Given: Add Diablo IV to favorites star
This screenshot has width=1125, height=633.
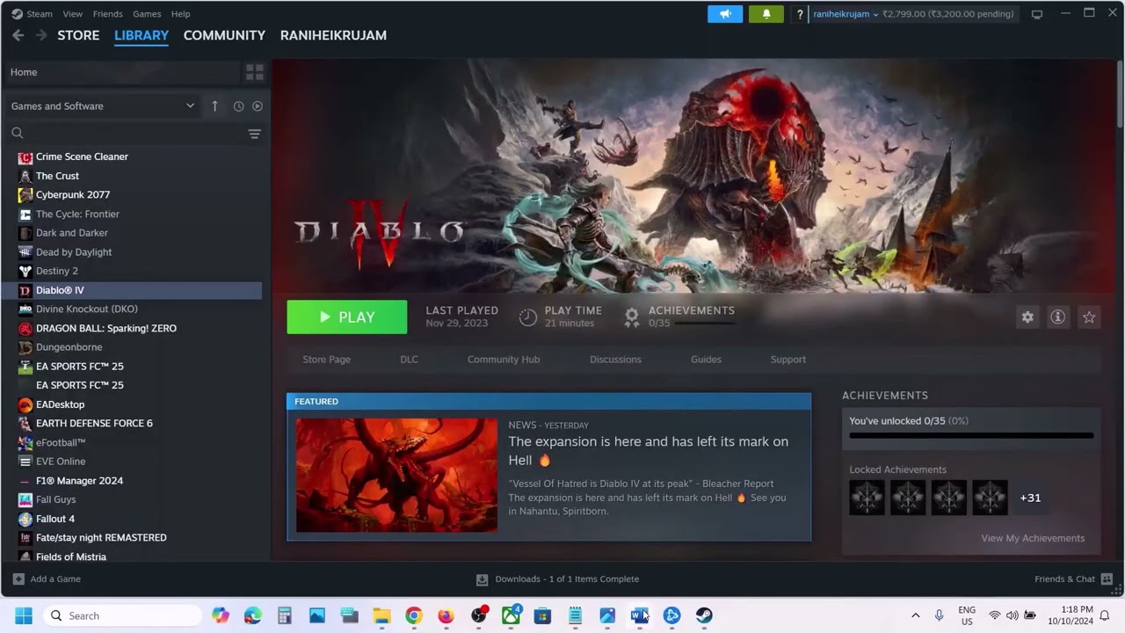Looking at the screenshot, I should [x=1089, y=317].
